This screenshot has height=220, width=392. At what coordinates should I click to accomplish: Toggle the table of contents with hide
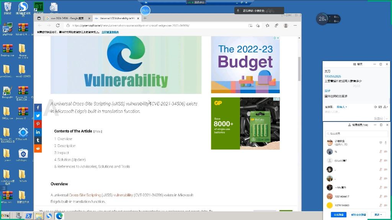98,131
